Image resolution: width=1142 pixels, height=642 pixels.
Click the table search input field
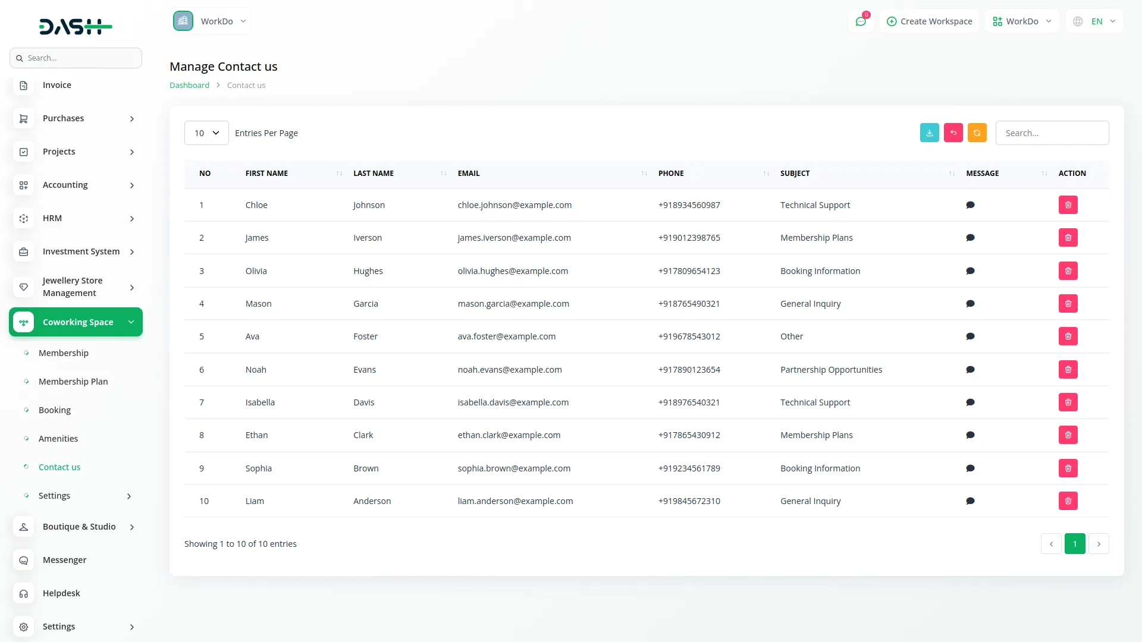coord(1052,133)
